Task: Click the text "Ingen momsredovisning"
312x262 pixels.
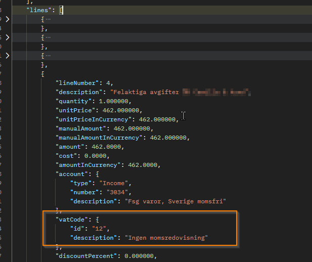Action: pyautogui.click(x=166, y=238)
